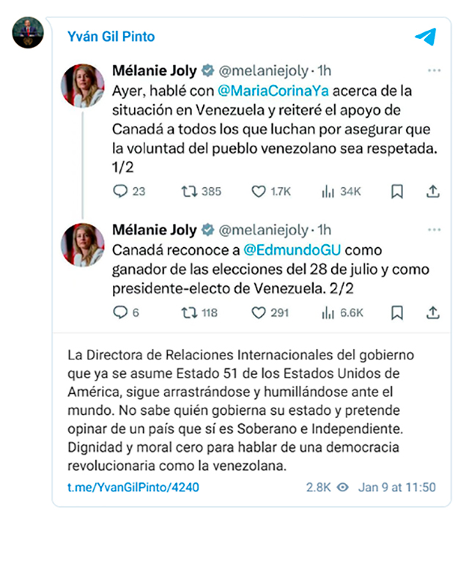Open Yván Gil Pinto channel name
The height and width of the screenshot is (561, 469).
(111, 37)
